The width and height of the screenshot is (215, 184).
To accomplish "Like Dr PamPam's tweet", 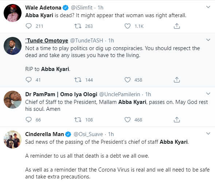I will [127, 120].
